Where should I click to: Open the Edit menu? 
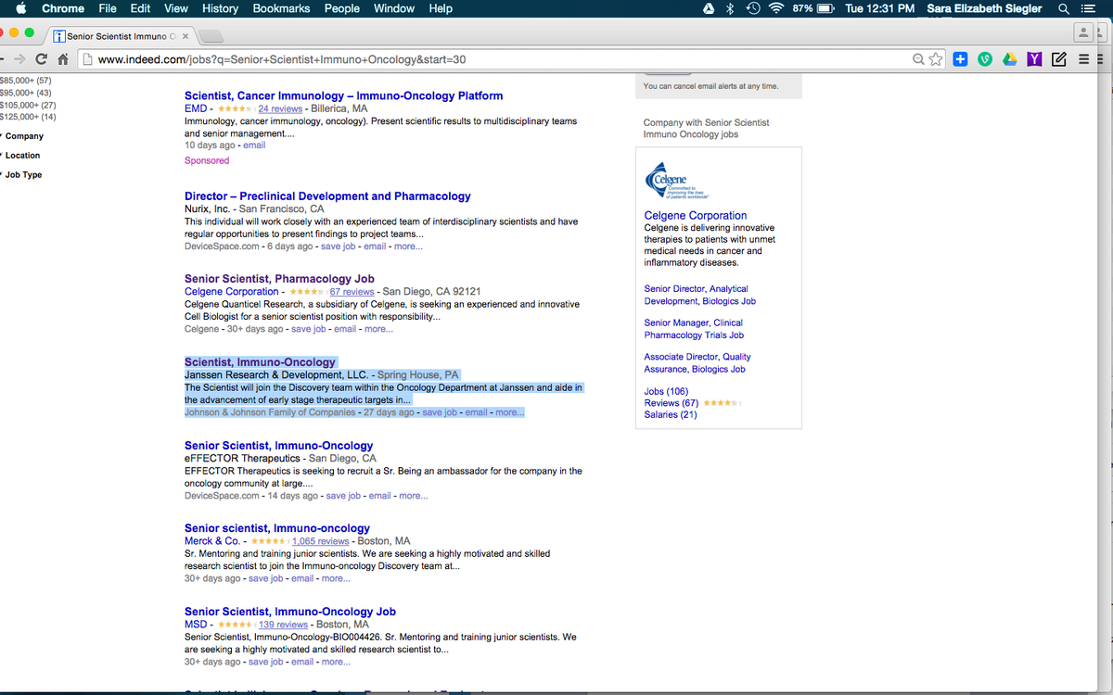click(x=140, y=8)
